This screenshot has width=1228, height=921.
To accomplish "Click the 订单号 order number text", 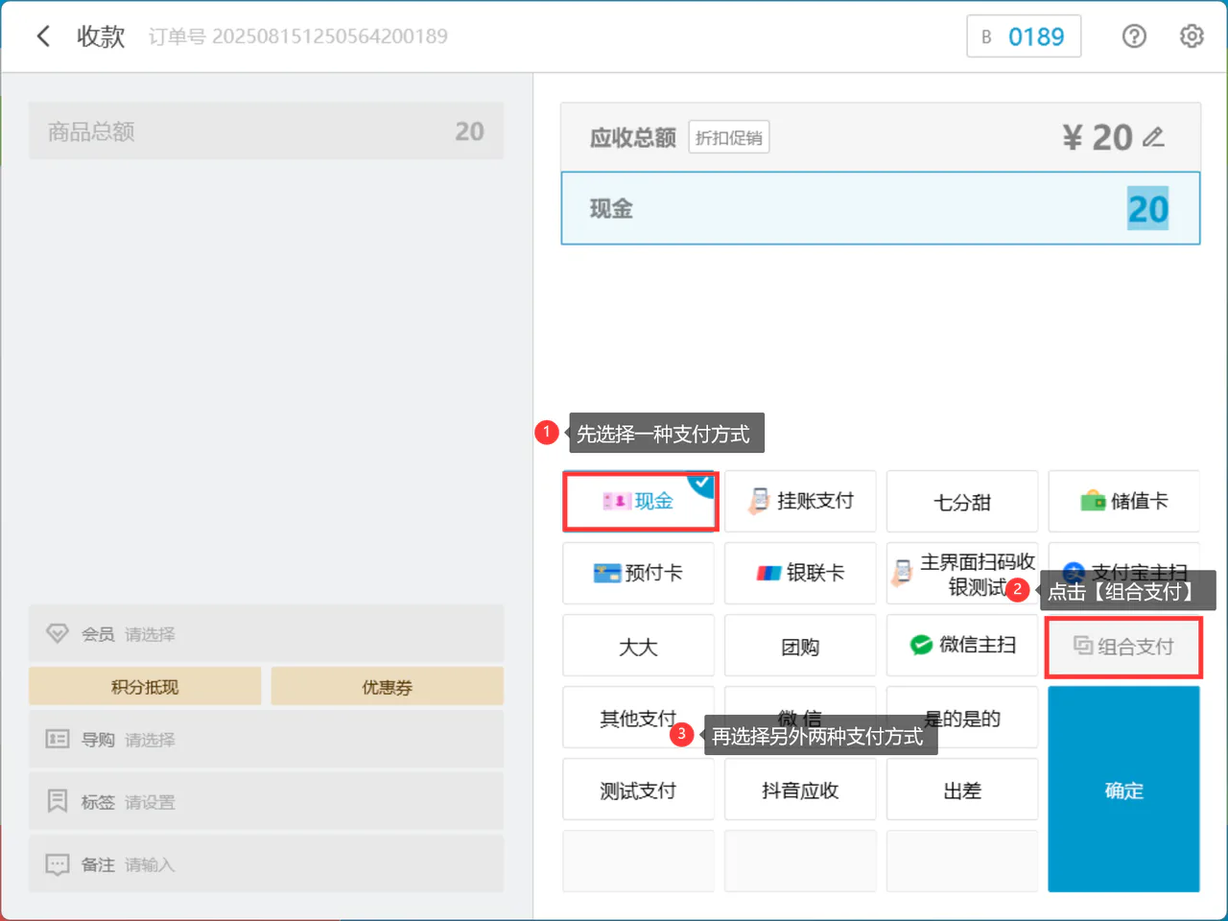I will coord(298,36).
